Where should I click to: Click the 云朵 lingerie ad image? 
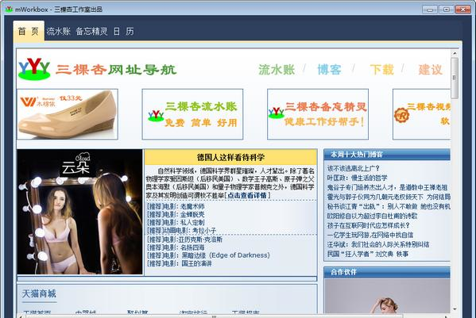[x=79, y=212]
